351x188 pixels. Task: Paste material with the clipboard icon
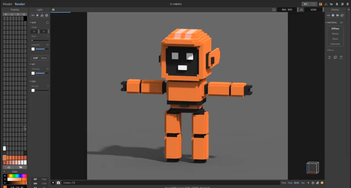341,57
